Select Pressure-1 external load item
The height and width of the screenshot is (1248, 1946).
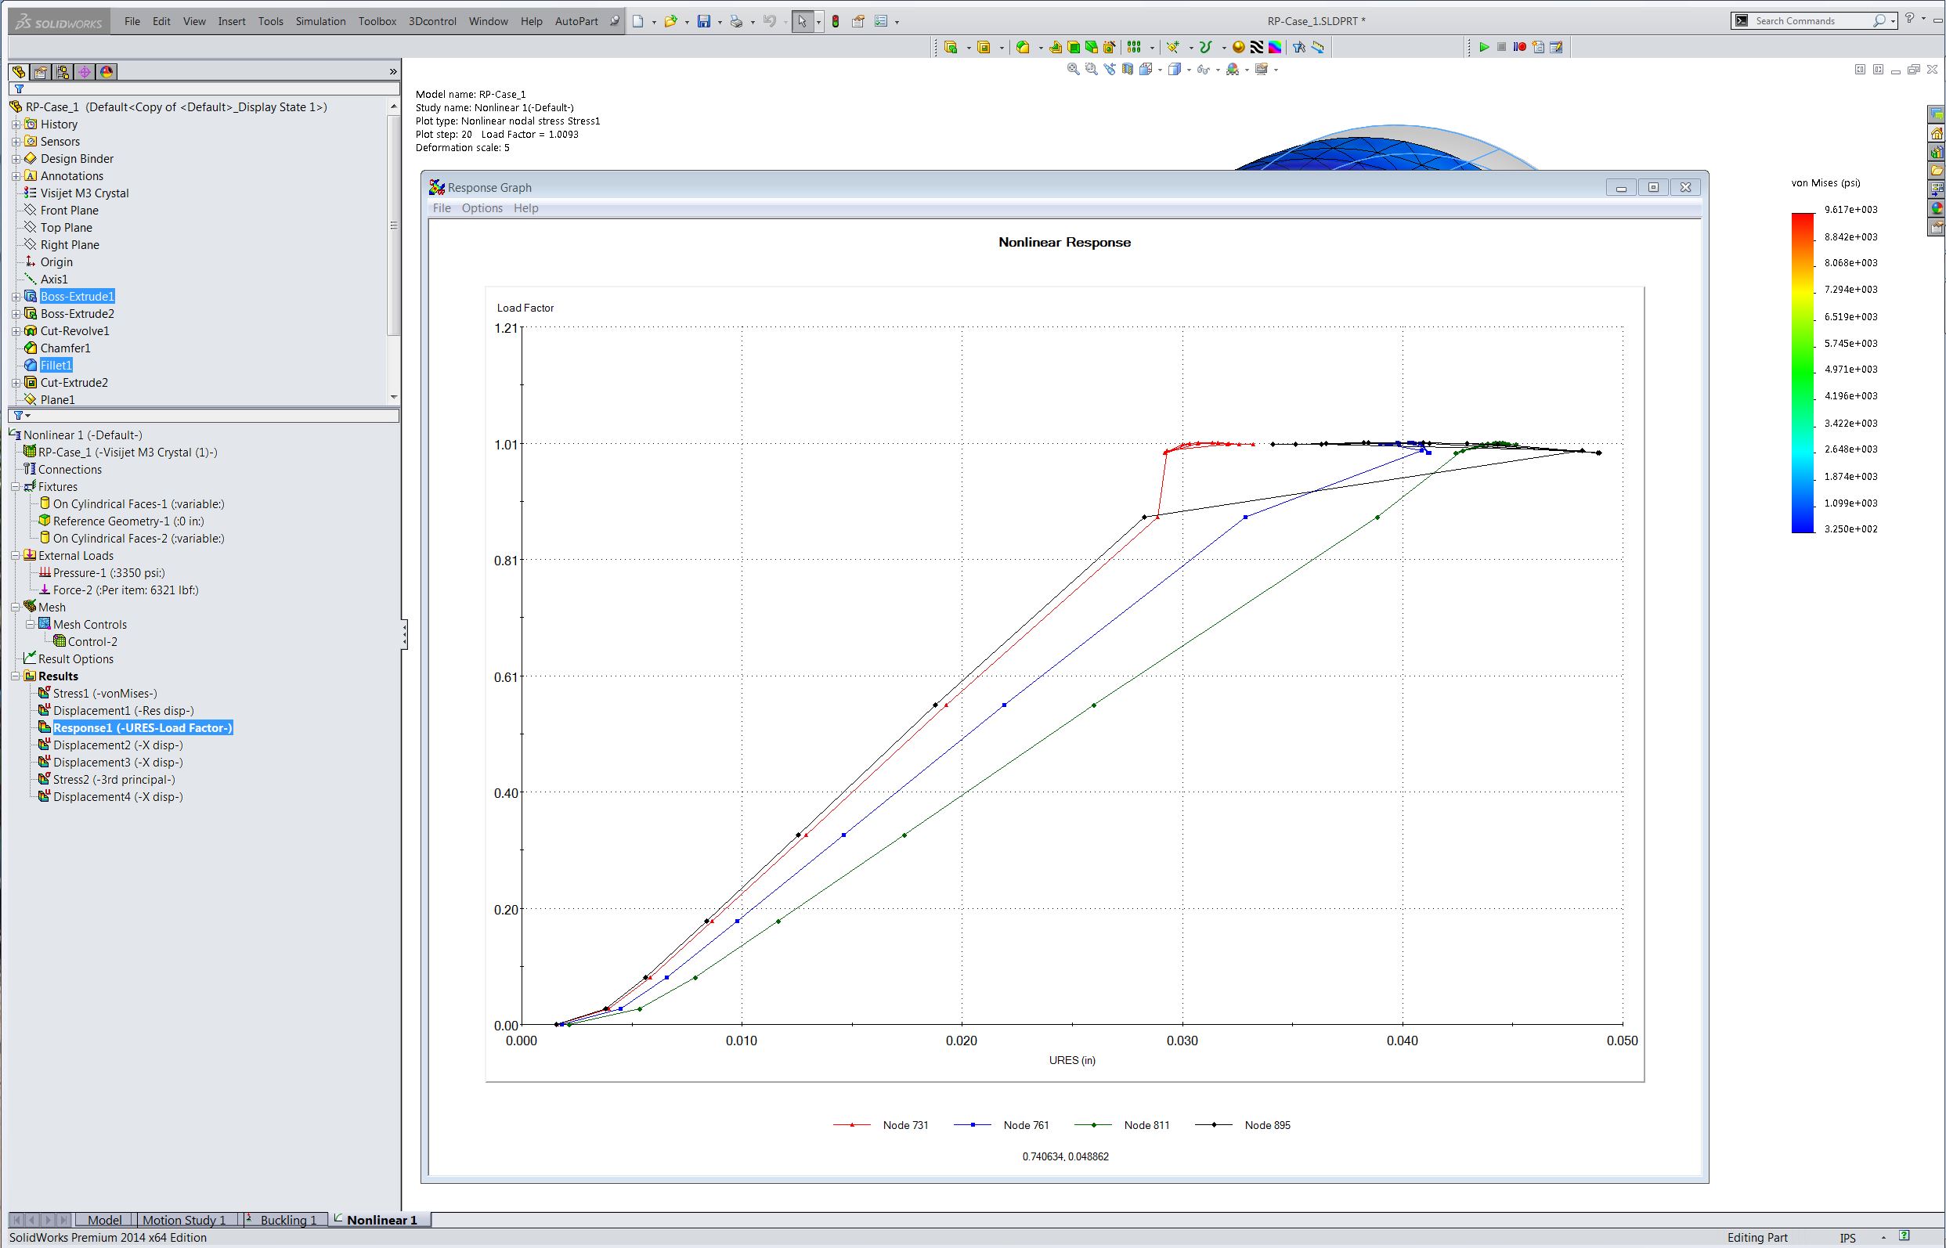(x=109, y=572)
